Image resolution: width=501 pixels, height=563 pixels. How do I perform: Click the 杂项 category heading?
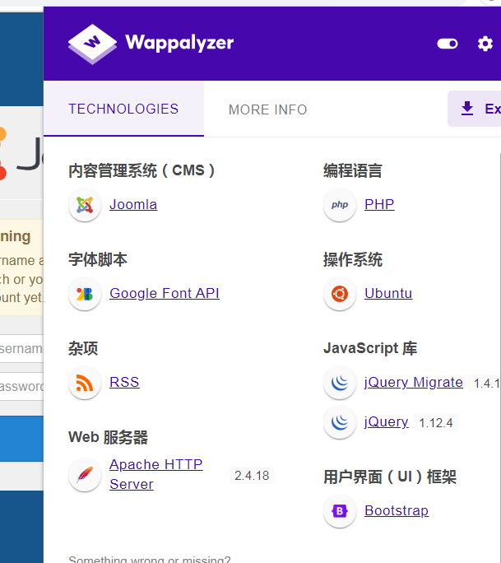point(83,348)
